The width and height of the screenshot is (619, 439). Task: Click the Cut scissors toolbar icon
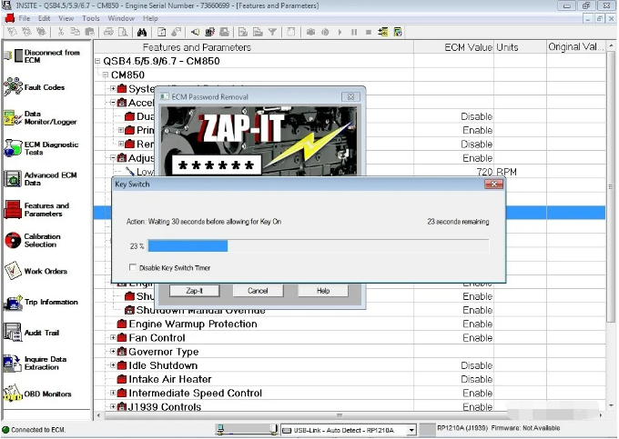60,32
